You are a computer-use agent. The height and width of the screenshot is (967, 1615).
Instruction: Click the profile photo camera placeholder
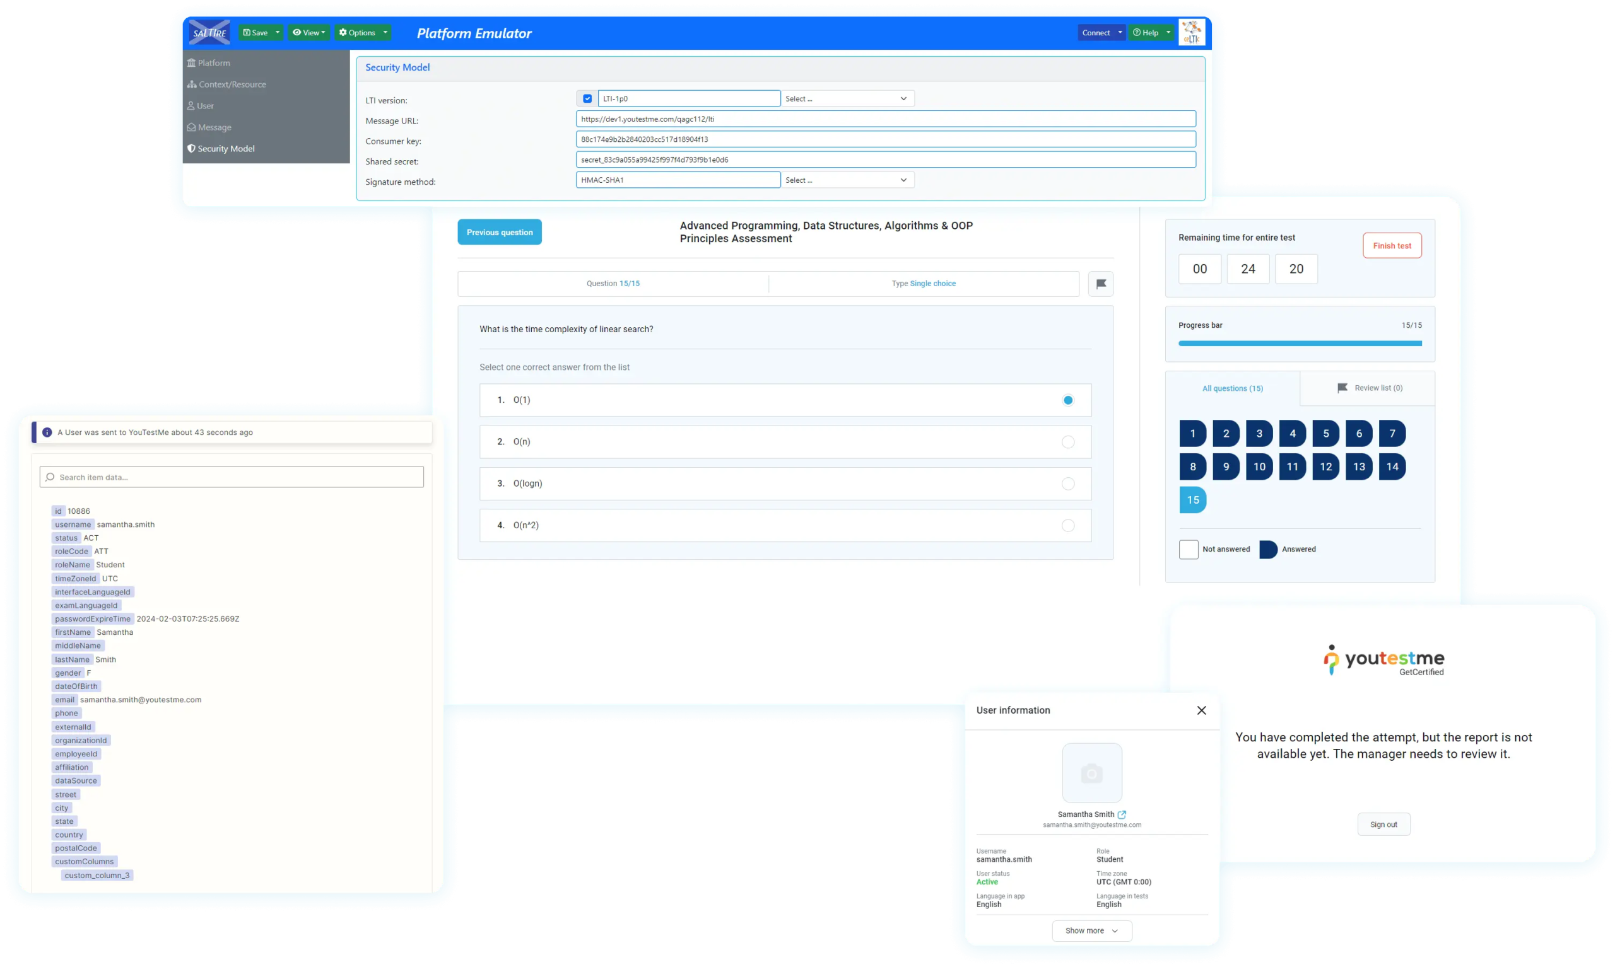[x=1091, y=773]
